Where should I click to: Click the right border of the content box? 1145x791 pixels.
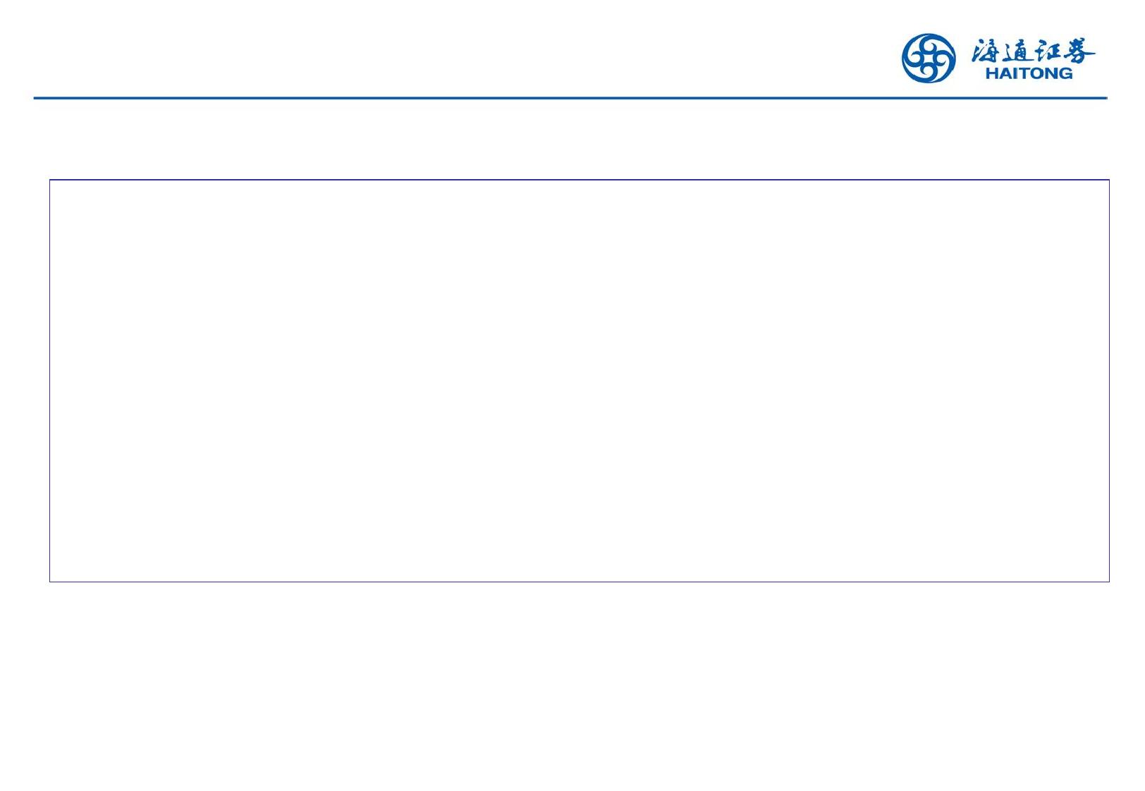[1109, 381]
